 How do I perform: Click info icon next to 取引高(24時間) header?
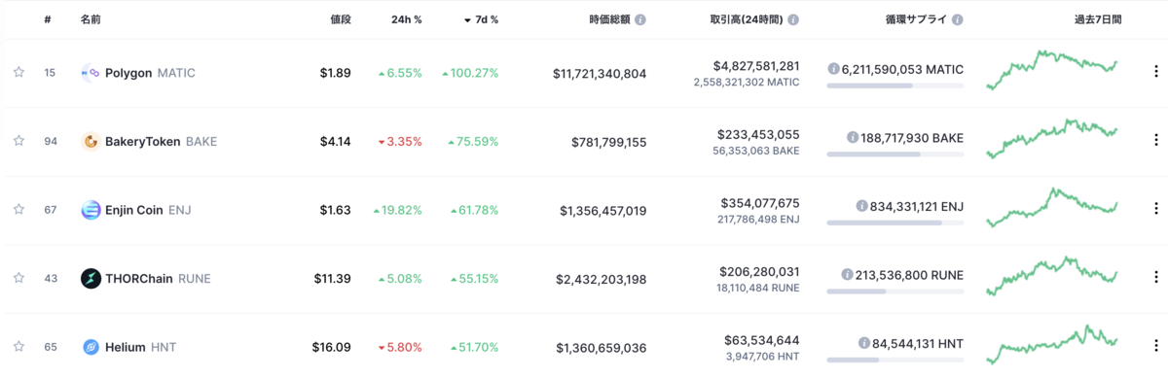pos(793,19)
